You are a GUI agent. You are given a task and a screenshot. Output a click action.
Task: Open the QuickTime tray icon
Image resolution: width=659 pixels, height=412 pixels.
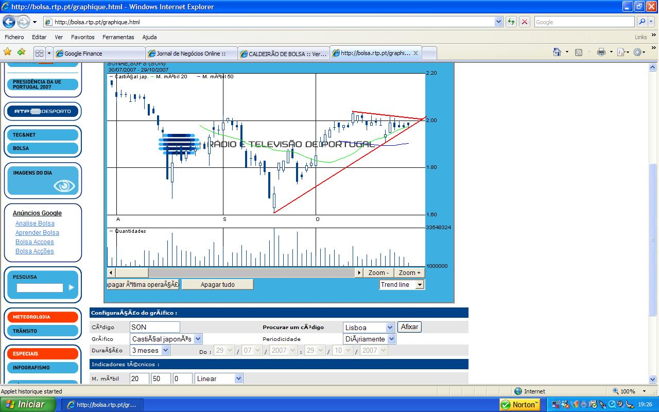(613, 404)
